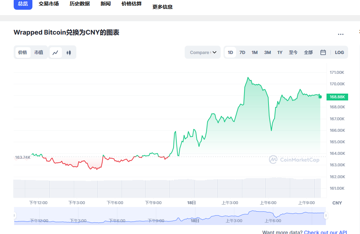Click the 上午9:00 time axis label

pos(306,203)
